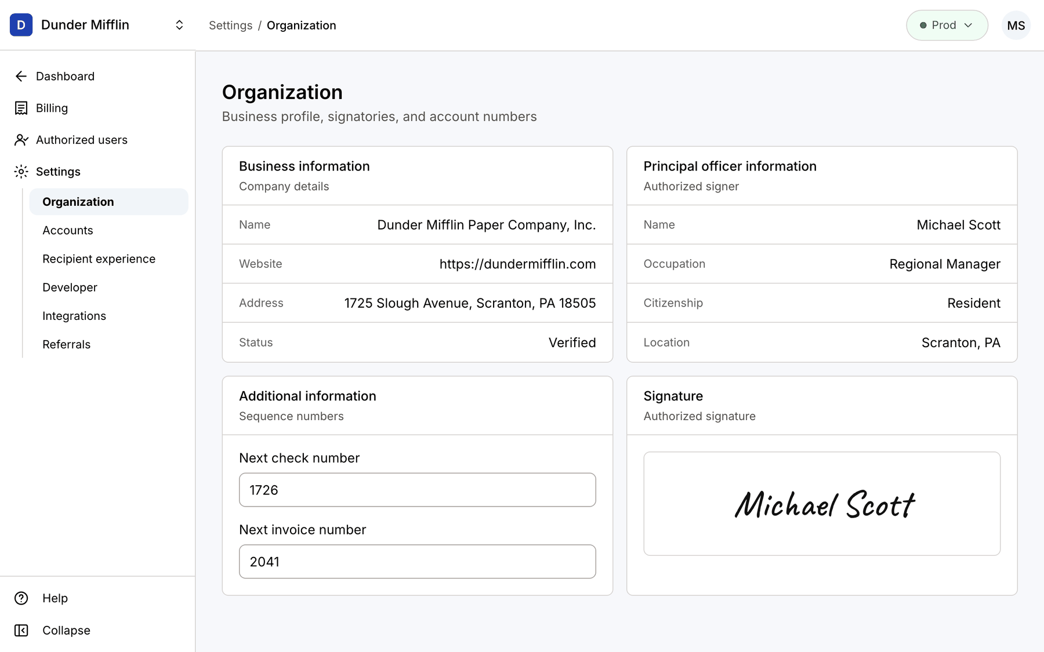Screen dimensions: 1044x652
Task: Click company name Dunder Mifflin Paper Company, Inc.
Action: pos(487,225)
